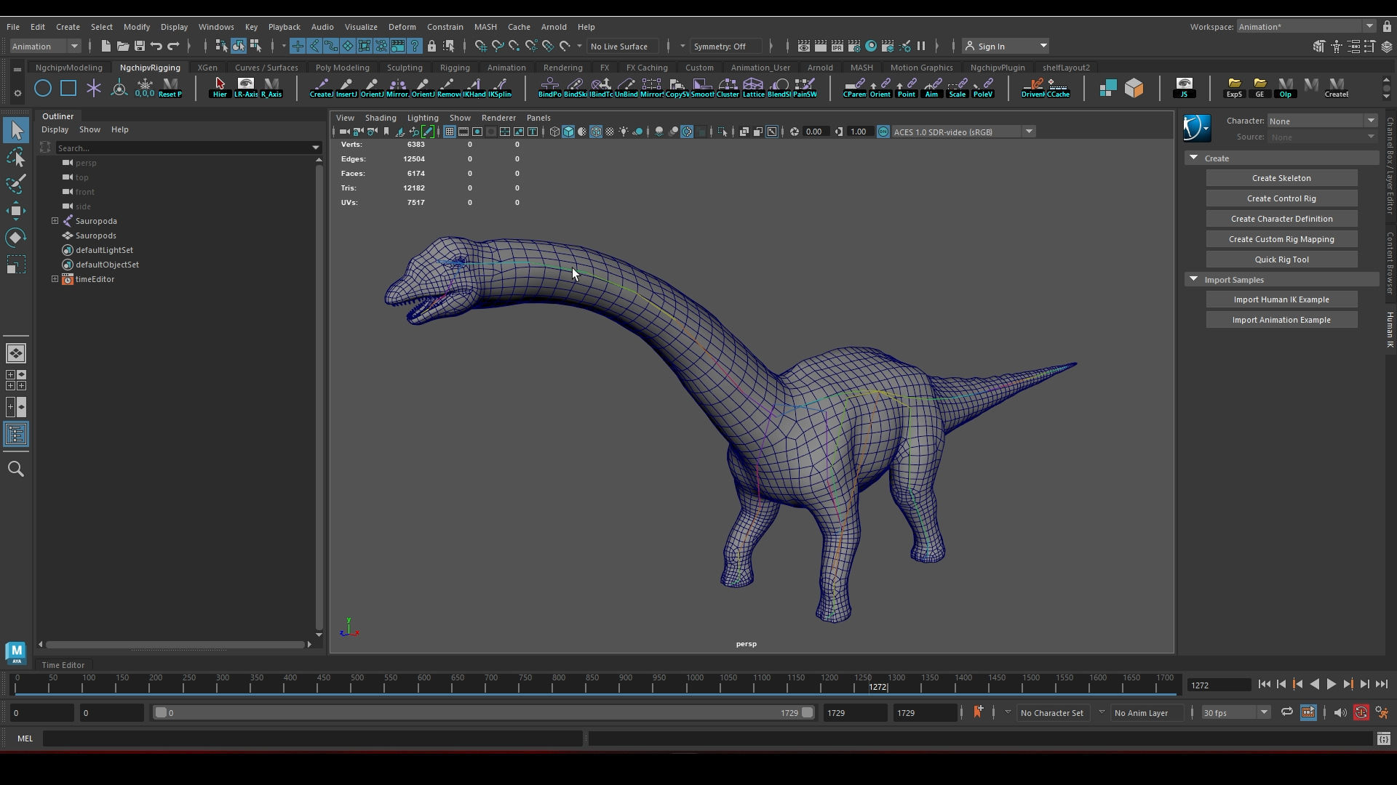Click the JS eye shelf icon
The width and height of the screenshot is (1397, 785).
(1184, 88)
